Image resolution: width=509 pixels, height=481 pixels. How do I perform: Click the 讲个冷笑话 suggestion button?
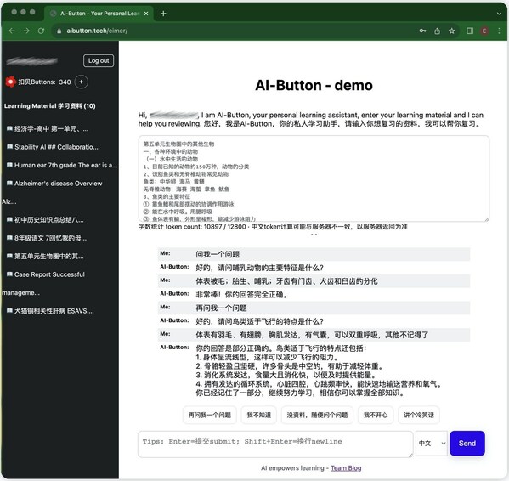coord(419,415)
